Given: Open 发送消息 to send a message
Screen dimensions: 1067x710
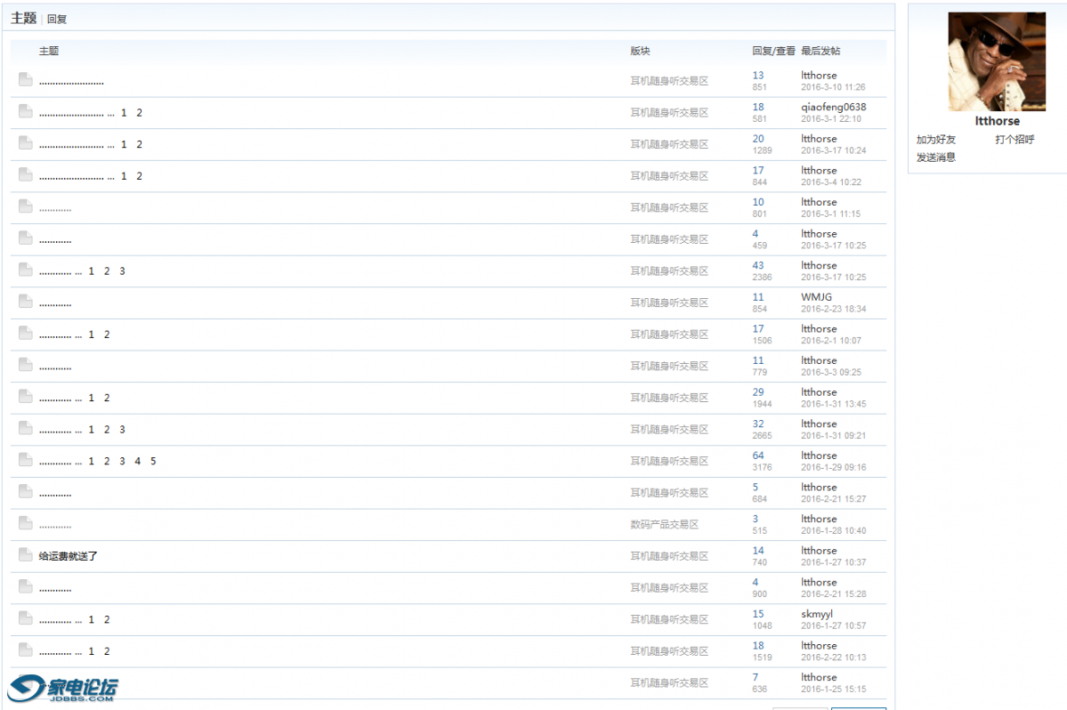Looking at the screenshot, I should tap(935, 157).
